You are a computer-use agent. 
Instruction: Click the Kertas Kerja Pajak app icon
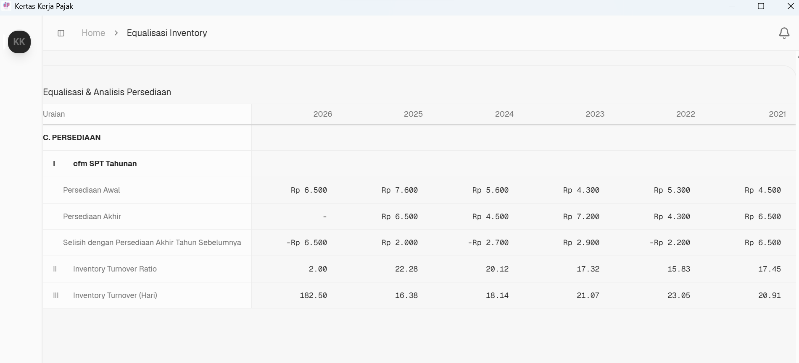pos(7,6)
